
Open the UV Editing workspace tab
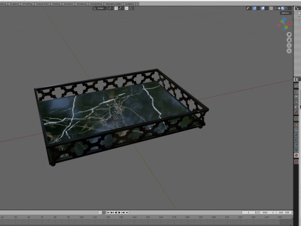click(28, 4)
